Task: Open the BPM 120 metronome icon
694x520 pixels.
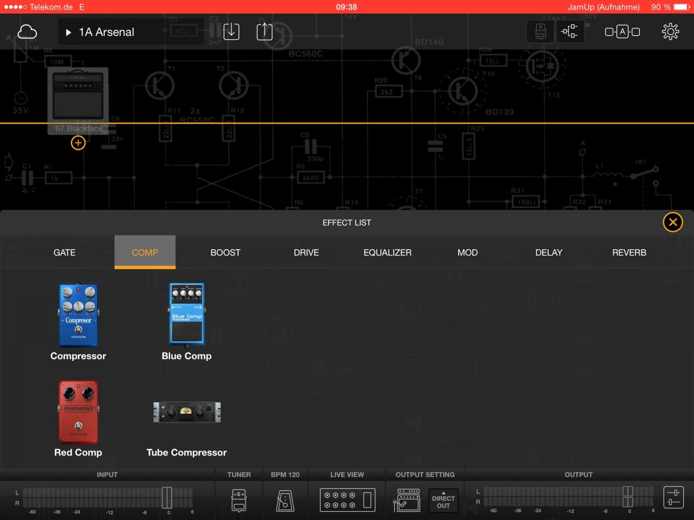Action: [x=285, y=500]
